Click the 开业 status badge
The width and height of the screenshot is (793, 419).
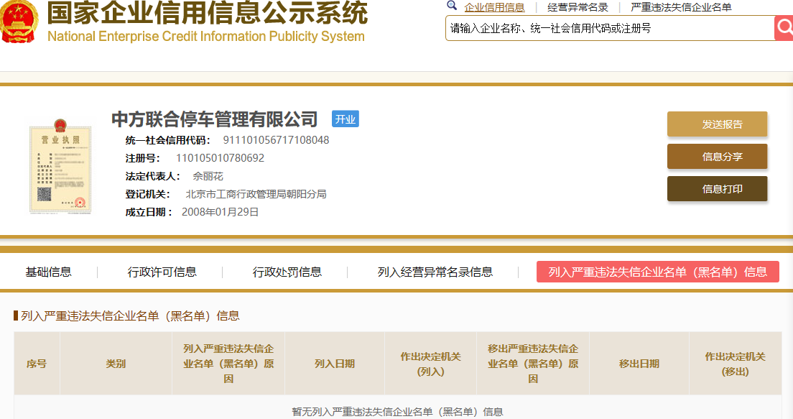click(x=346, y=119)
